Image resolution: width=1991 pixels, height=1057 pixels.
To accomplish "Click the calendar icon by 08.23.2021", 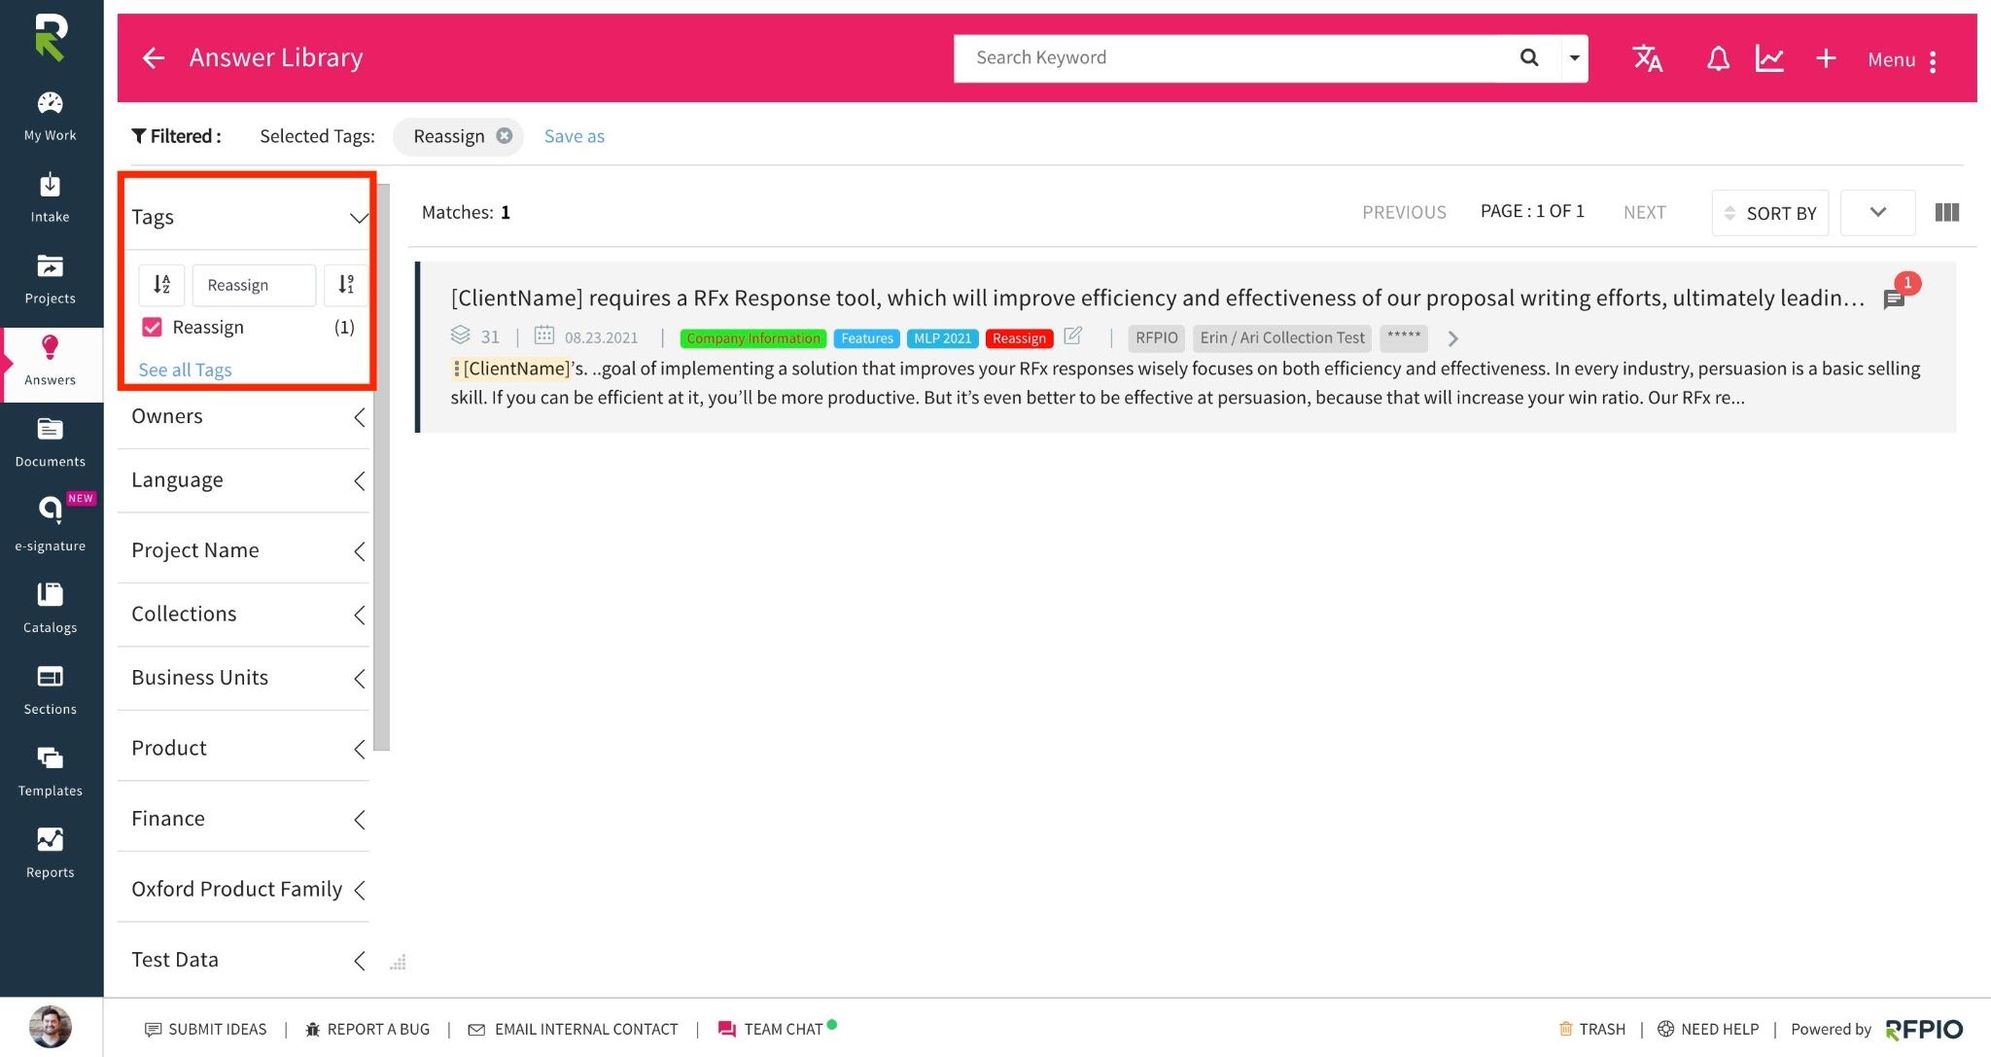I will coord(544,335).
